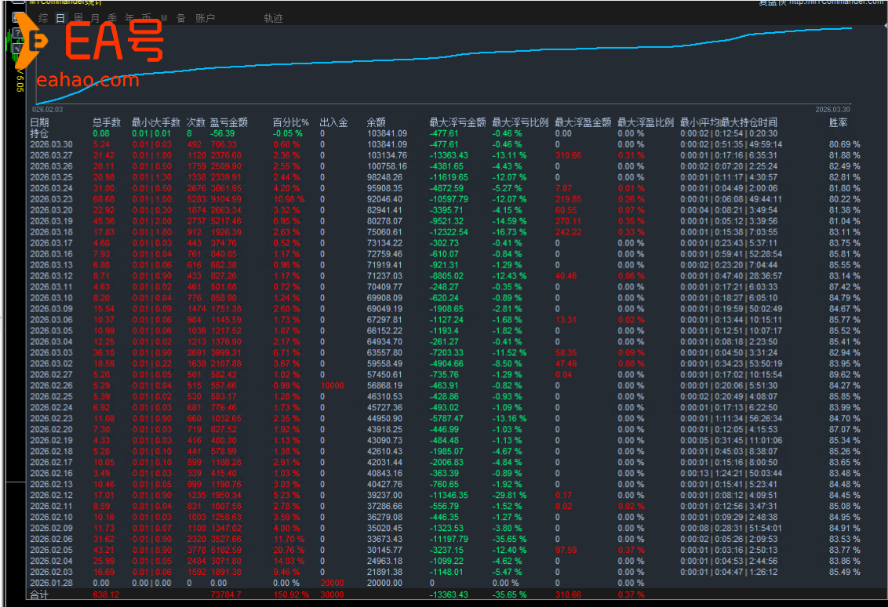Screen dimensions: 888x607
Task: Switch to the 日 (daily) tab
Action: (60, 18)
